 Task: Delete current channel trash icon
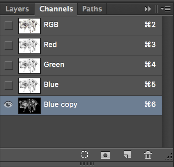point(148,155)
